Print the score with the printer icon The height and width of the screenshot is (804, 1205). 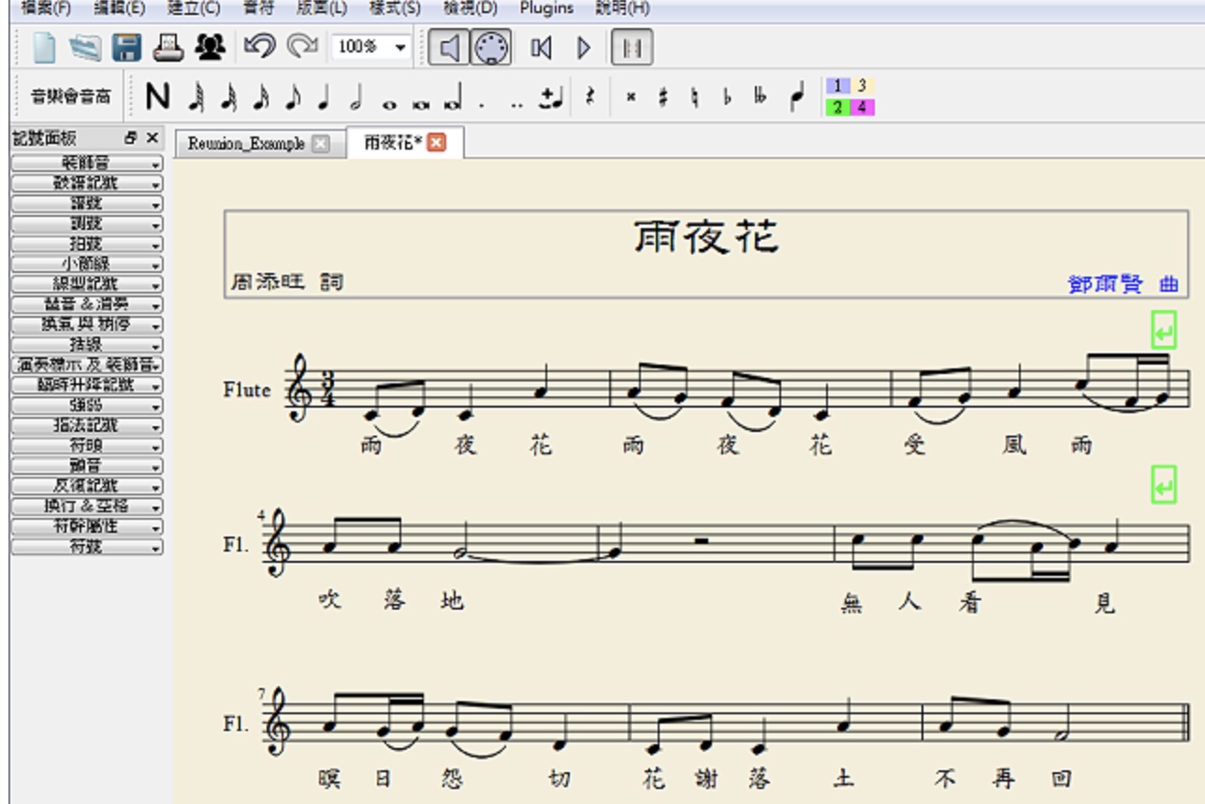[168, 48]
